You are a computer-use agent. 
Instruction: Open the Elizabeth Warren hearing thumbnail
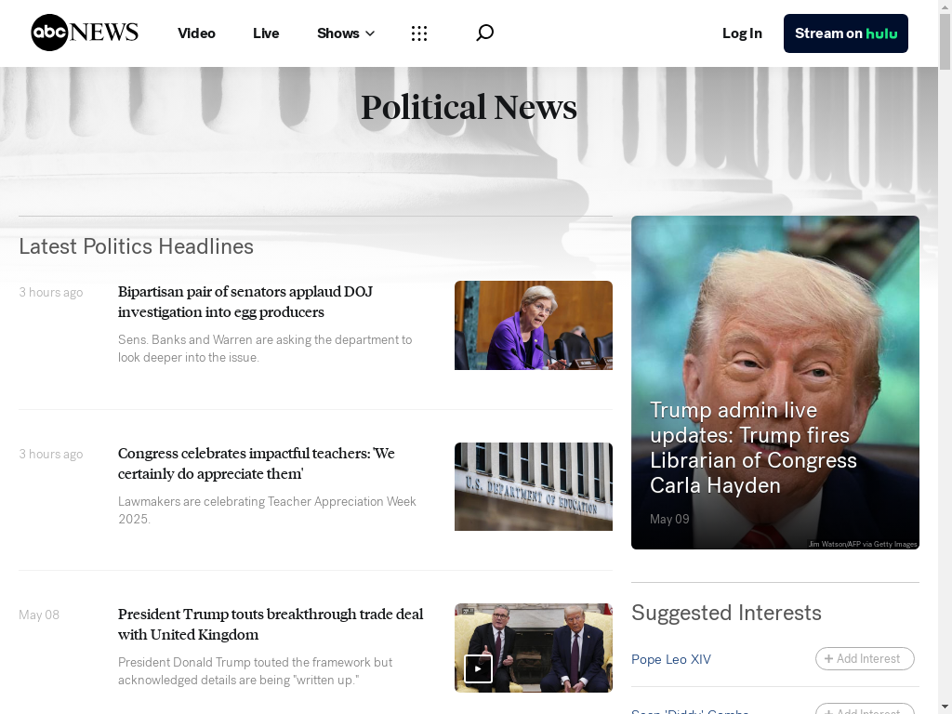(534, 325)
